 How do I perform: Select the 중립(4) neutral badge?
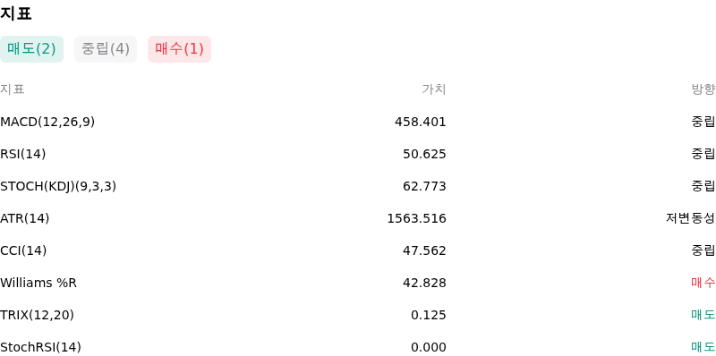[106, 49]
